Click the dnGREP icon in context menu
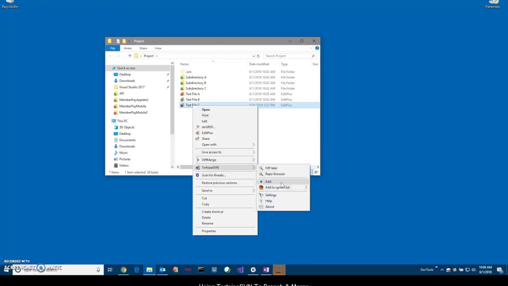This screenshot has width=508, height=286. (x=198, y=127)
